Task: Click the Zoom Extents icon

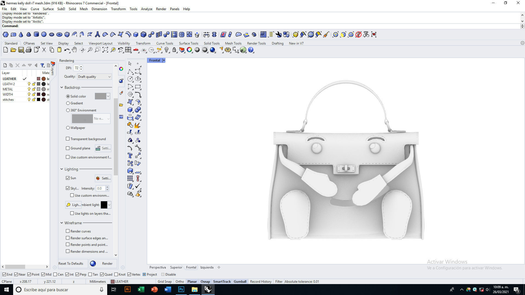Action: 105,50
